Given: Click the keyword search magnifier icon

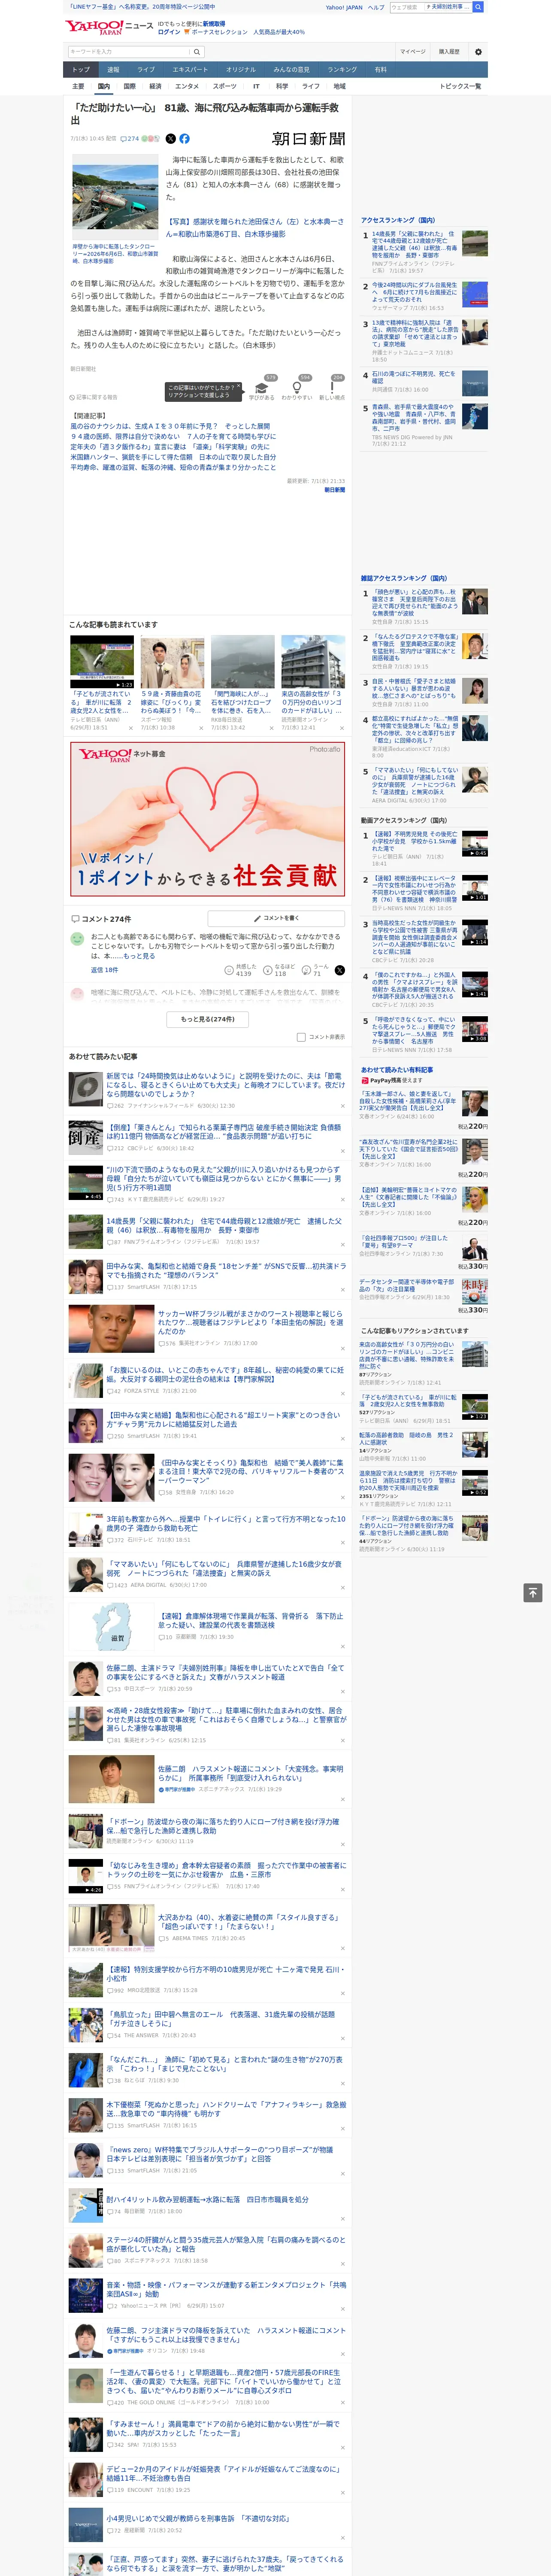Looking at the screenshot, I should [196, 52].
